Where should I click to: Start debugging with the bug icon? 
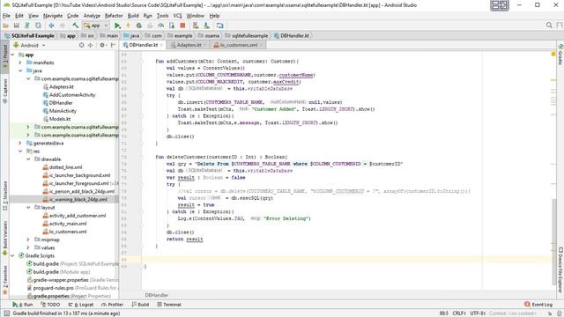(139, 26)
